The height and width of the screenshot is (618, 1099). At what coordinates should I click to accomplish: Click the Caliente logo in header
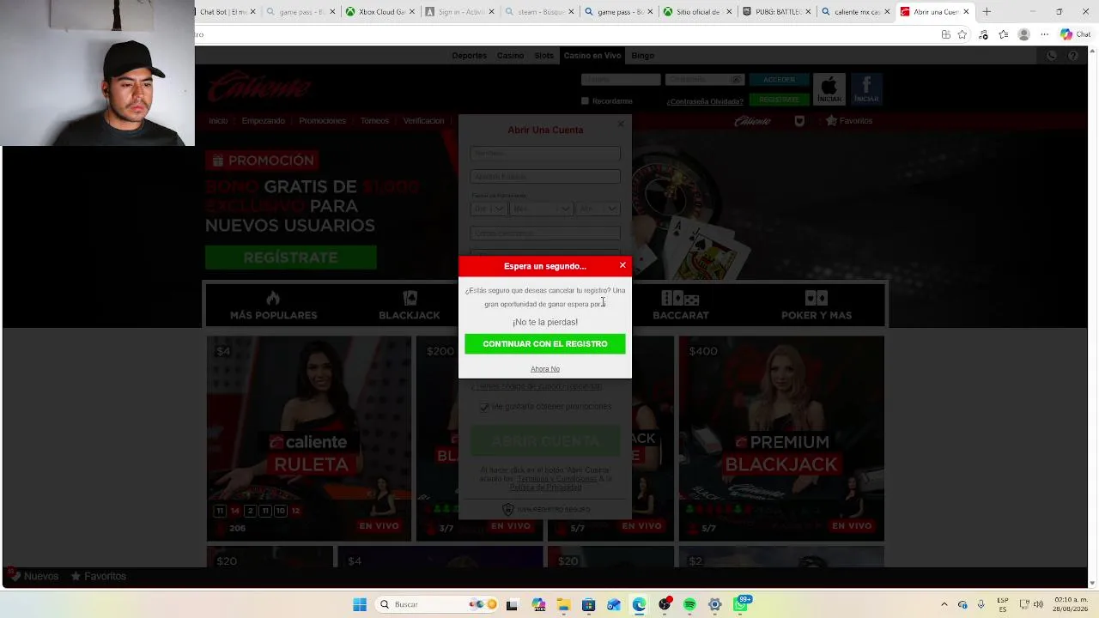(x=259, y=88)
